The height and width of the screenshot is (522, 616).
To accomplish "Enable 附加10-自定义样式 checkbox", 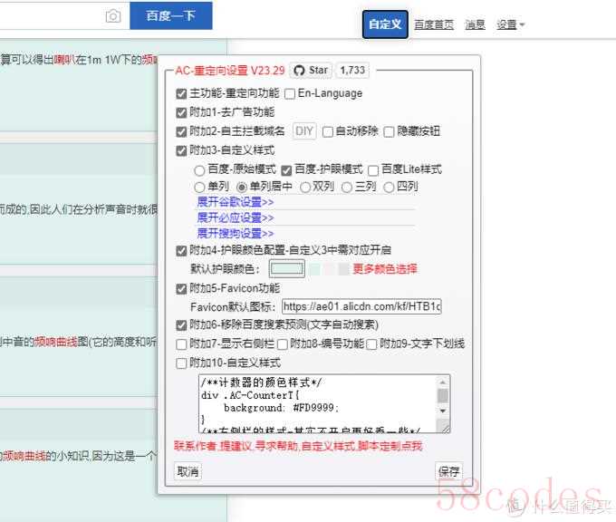I will point(181,363).
